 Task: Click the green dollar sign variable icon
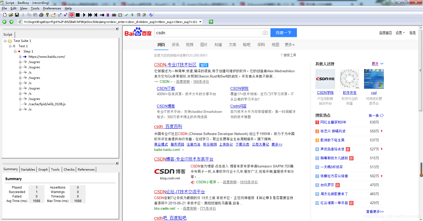pyautogui.click(x=132, y=15)
